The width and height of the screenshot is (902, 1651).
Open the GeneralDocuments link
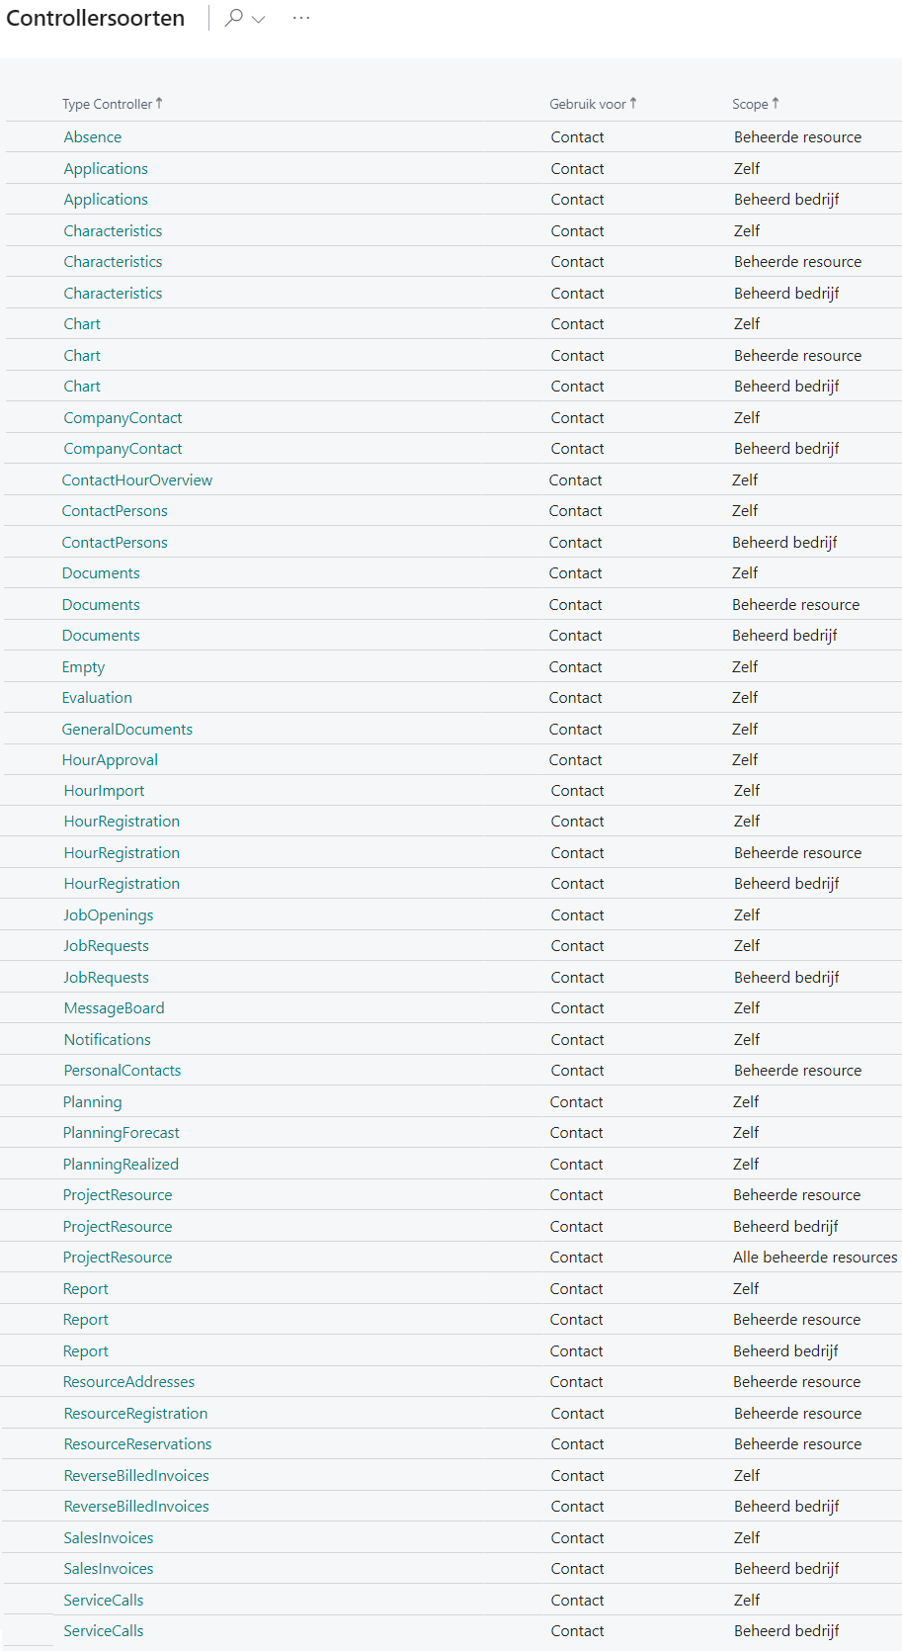coord(127,730)
